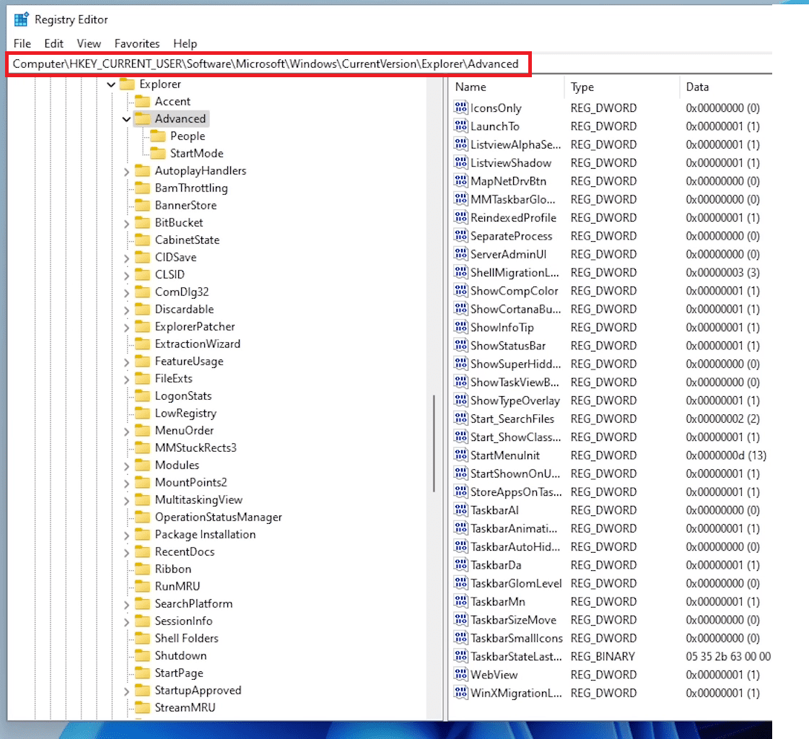Expand the MultitaskingView node arrow
The width and height of the screenshot is (809, 739).
click(126, 500)
